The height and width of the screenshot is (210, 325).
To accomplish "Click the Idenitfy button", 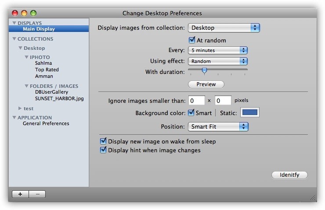I will click(x=289, y=175).
